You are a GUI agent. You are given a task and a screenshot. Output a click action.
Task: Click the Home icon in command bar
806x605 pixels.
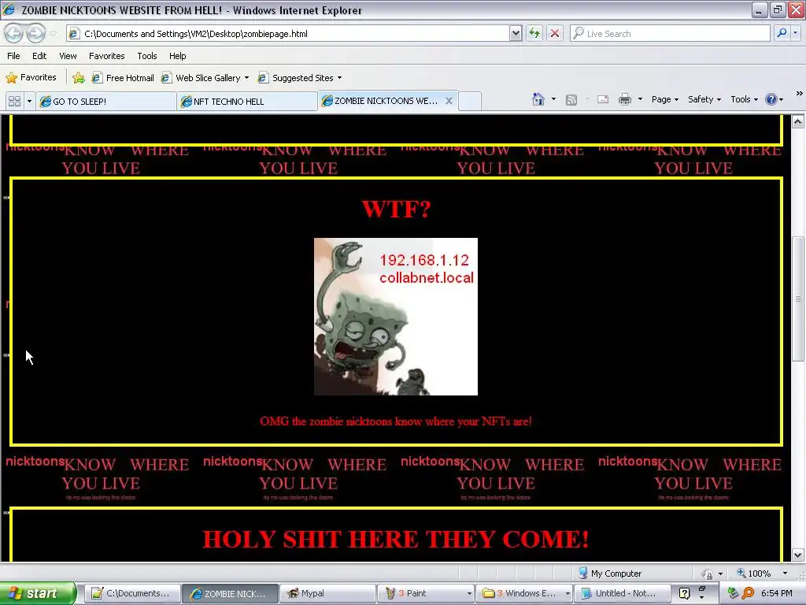tap(538, 99)
